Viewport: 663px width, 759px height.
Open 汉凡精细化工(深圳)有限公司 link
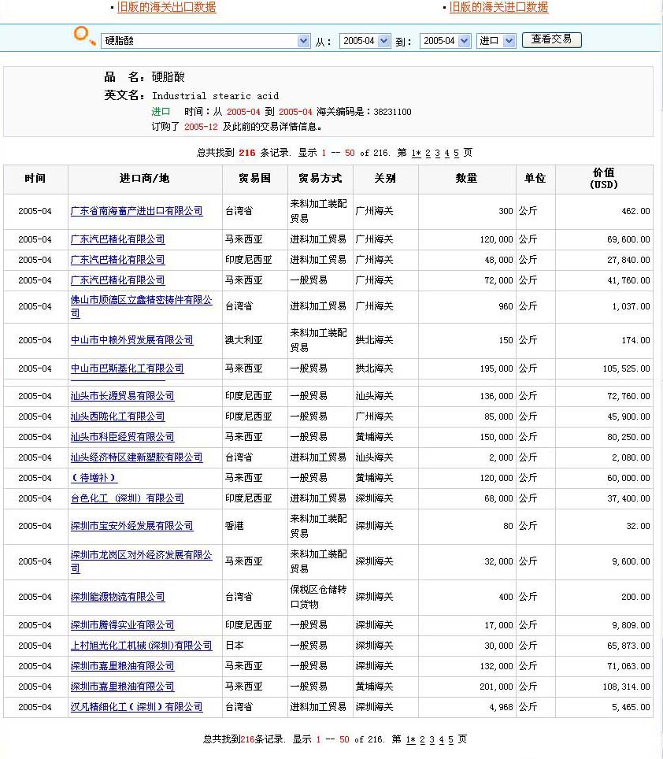tap(136, 707)
